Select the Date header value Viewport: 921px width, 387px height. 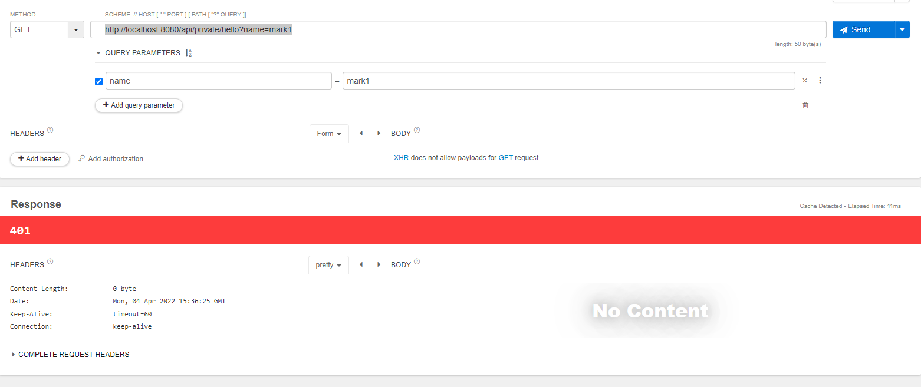(169, 301)
